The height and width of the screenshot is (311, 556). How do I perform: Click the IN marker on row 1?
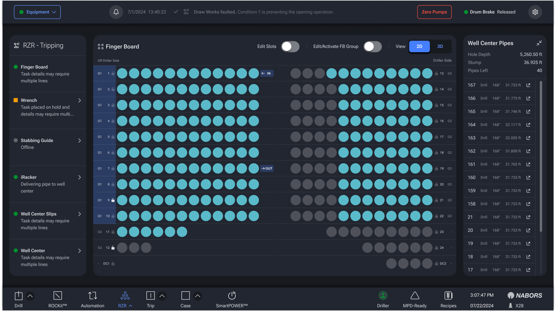click(x=267, y=73)
